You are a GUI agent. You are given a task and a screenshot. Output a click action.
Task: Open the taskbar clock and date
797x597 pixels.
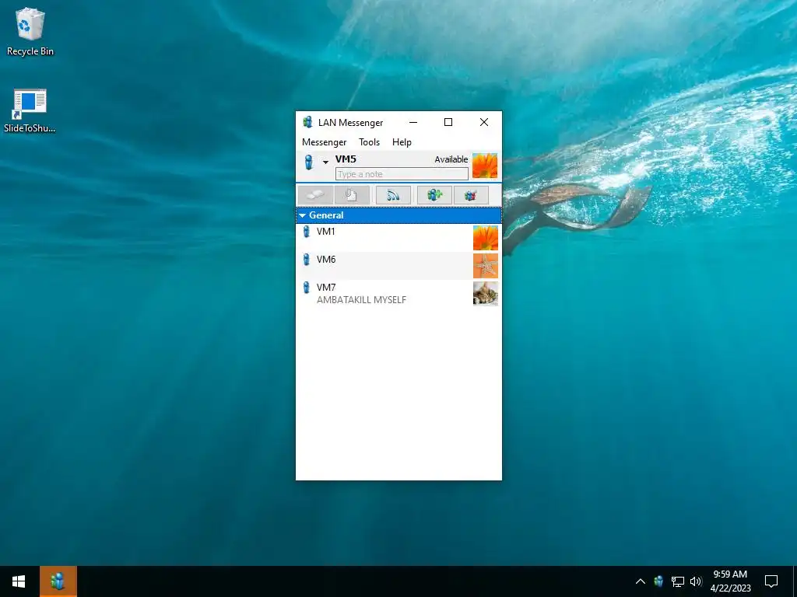(x=730, y=581)
